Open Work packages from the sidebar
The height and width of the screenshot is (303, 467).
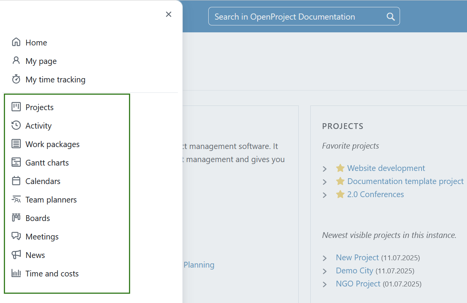[16, 144]
